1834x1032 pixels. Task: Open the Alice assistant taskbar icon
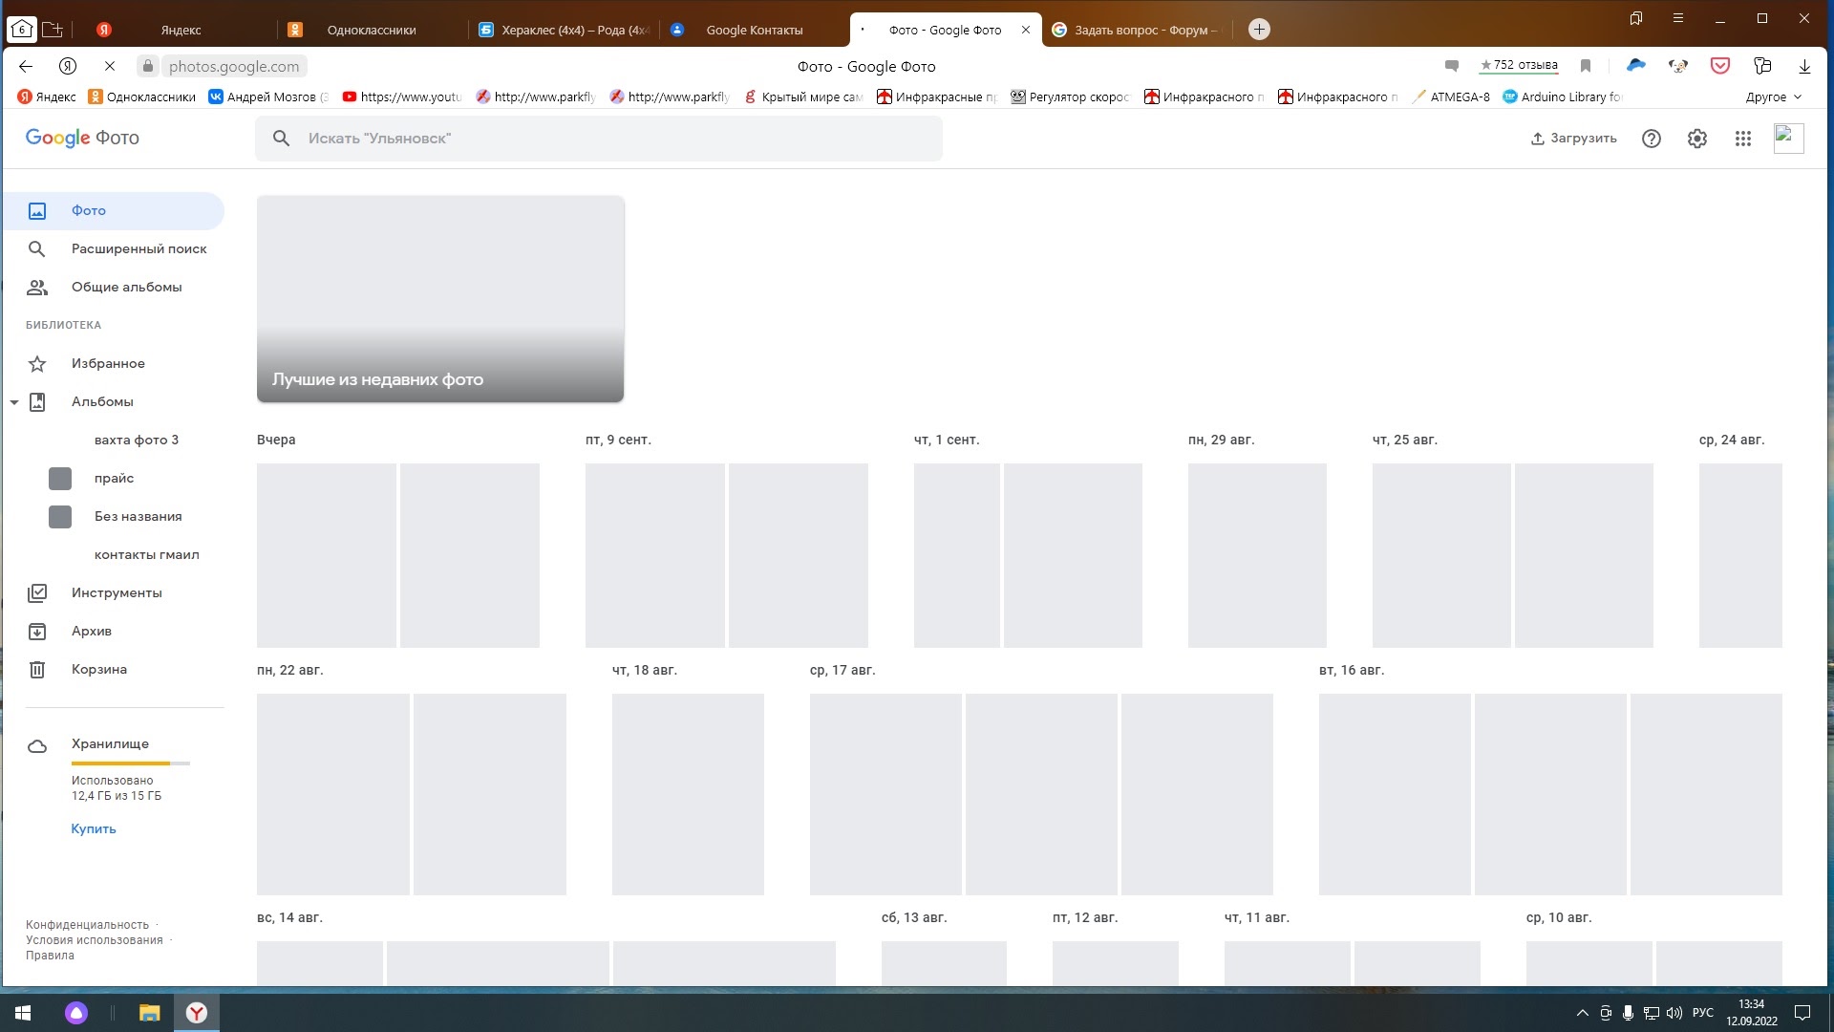click(x=76, y=1013)
